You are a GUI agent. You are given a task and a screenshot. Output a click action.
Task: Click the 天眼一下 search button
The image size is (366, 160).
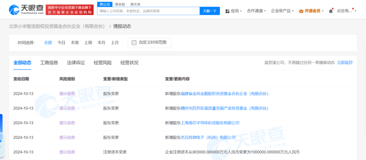coord(210,11)
